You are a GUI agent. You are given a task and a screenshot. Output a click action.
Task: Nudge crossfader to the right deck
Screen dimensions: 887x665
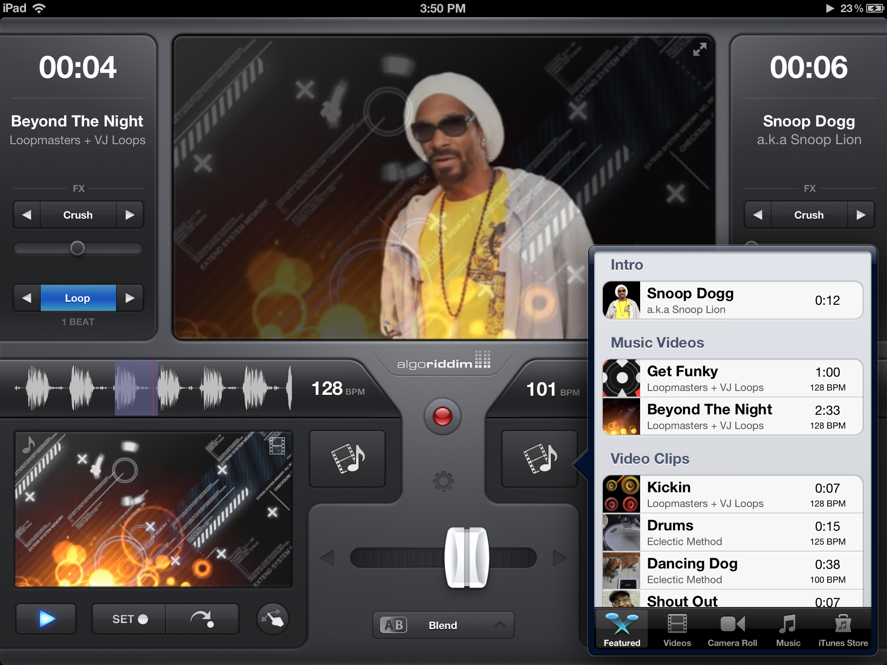click(x=559, y=558)
